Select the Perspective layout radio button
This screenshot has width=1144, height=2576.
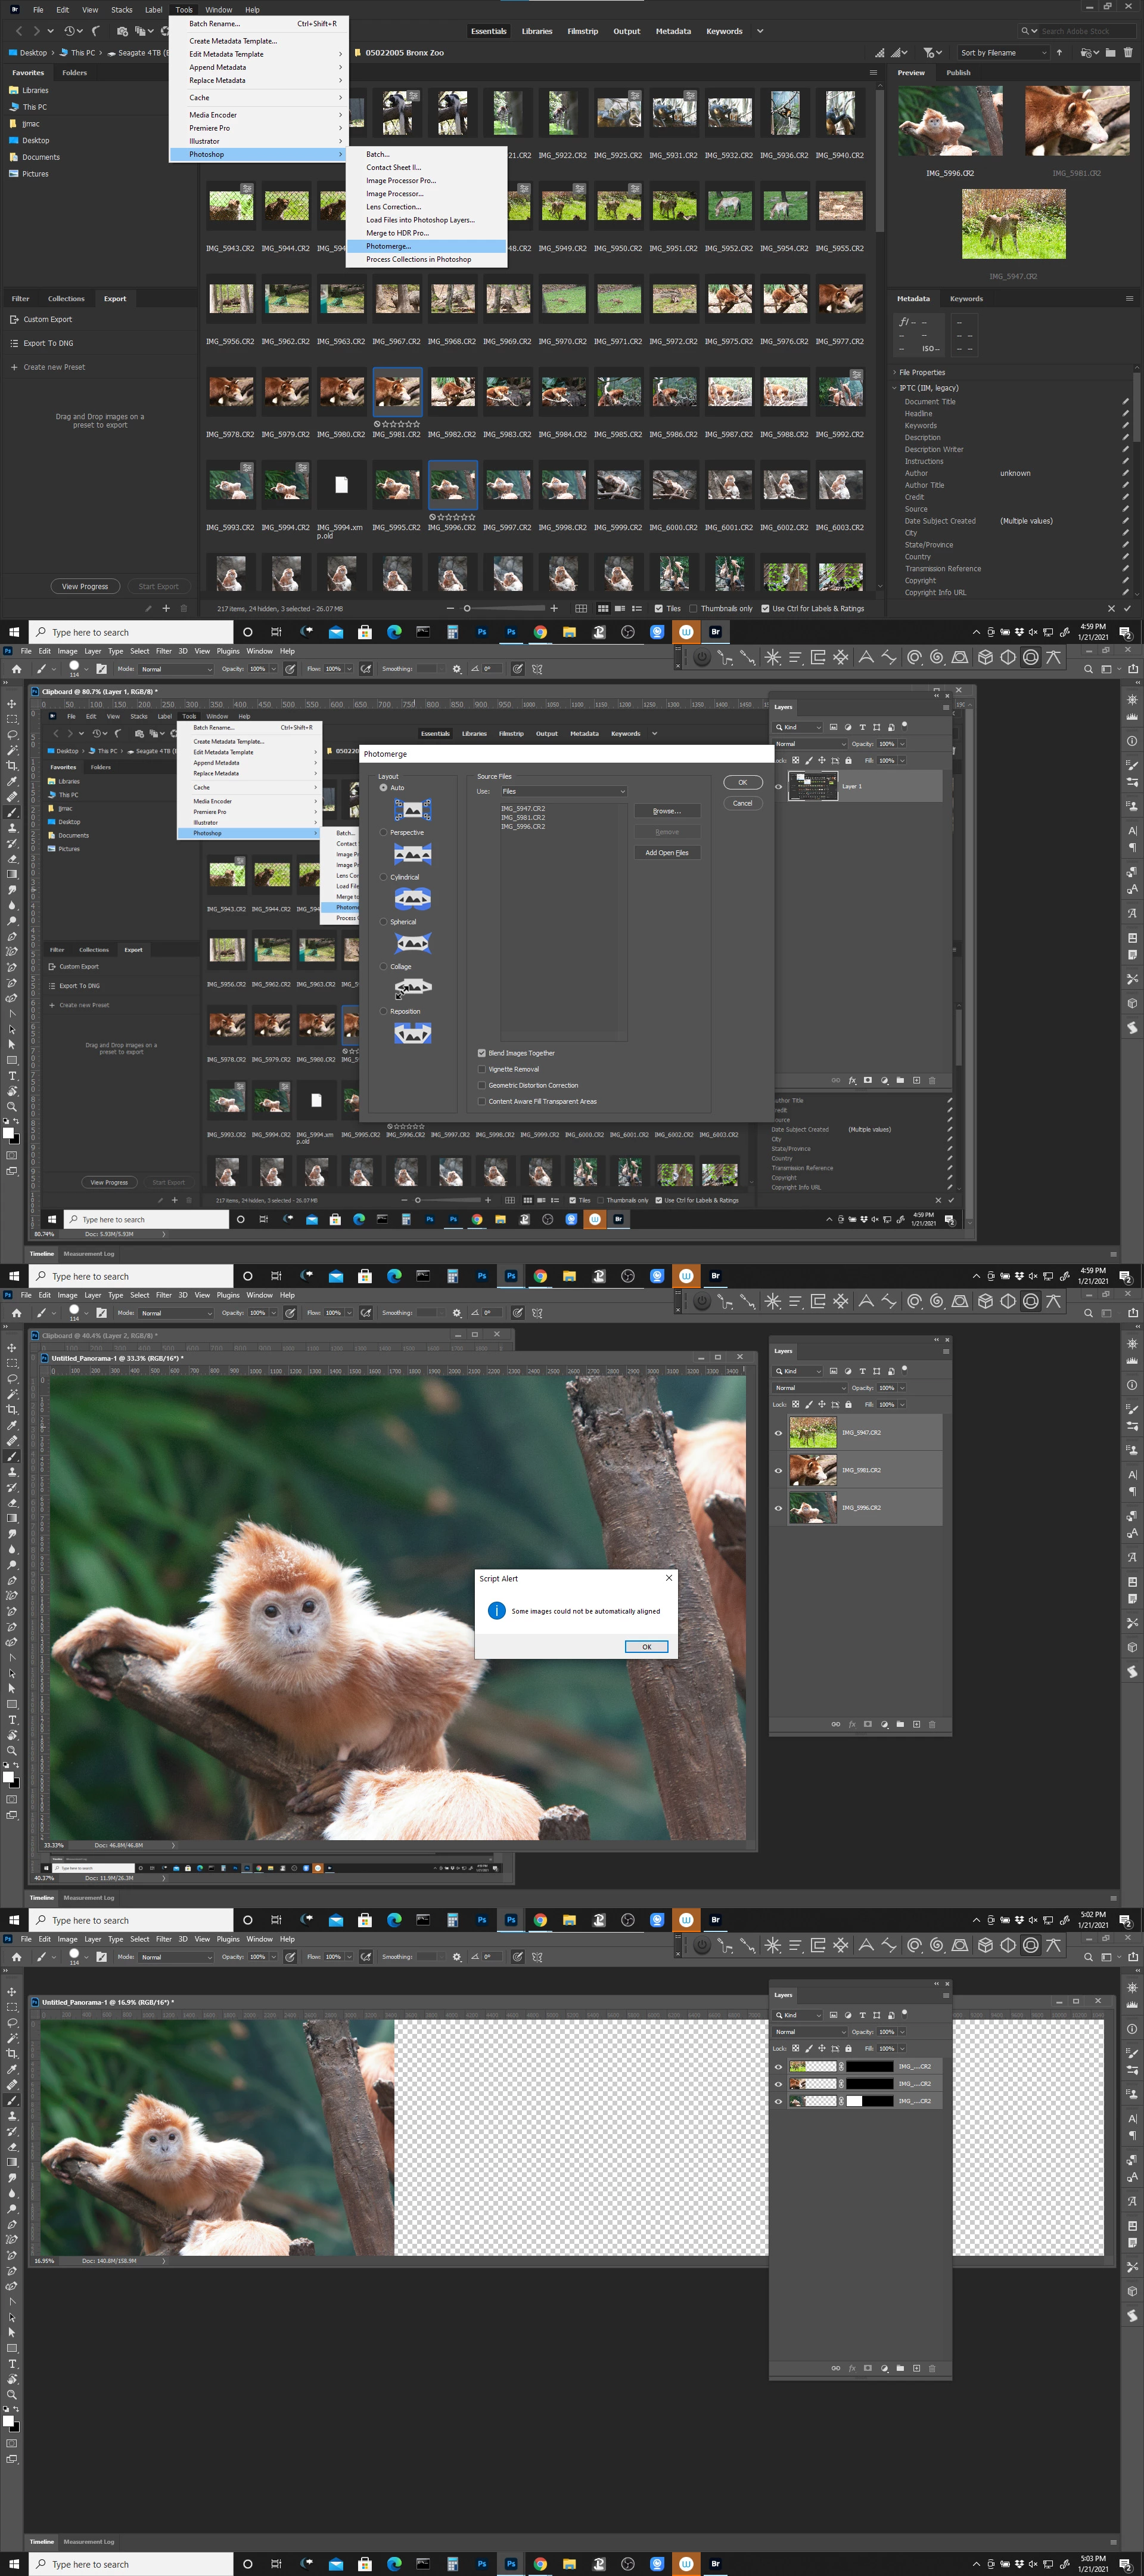(x=384, y=832)
